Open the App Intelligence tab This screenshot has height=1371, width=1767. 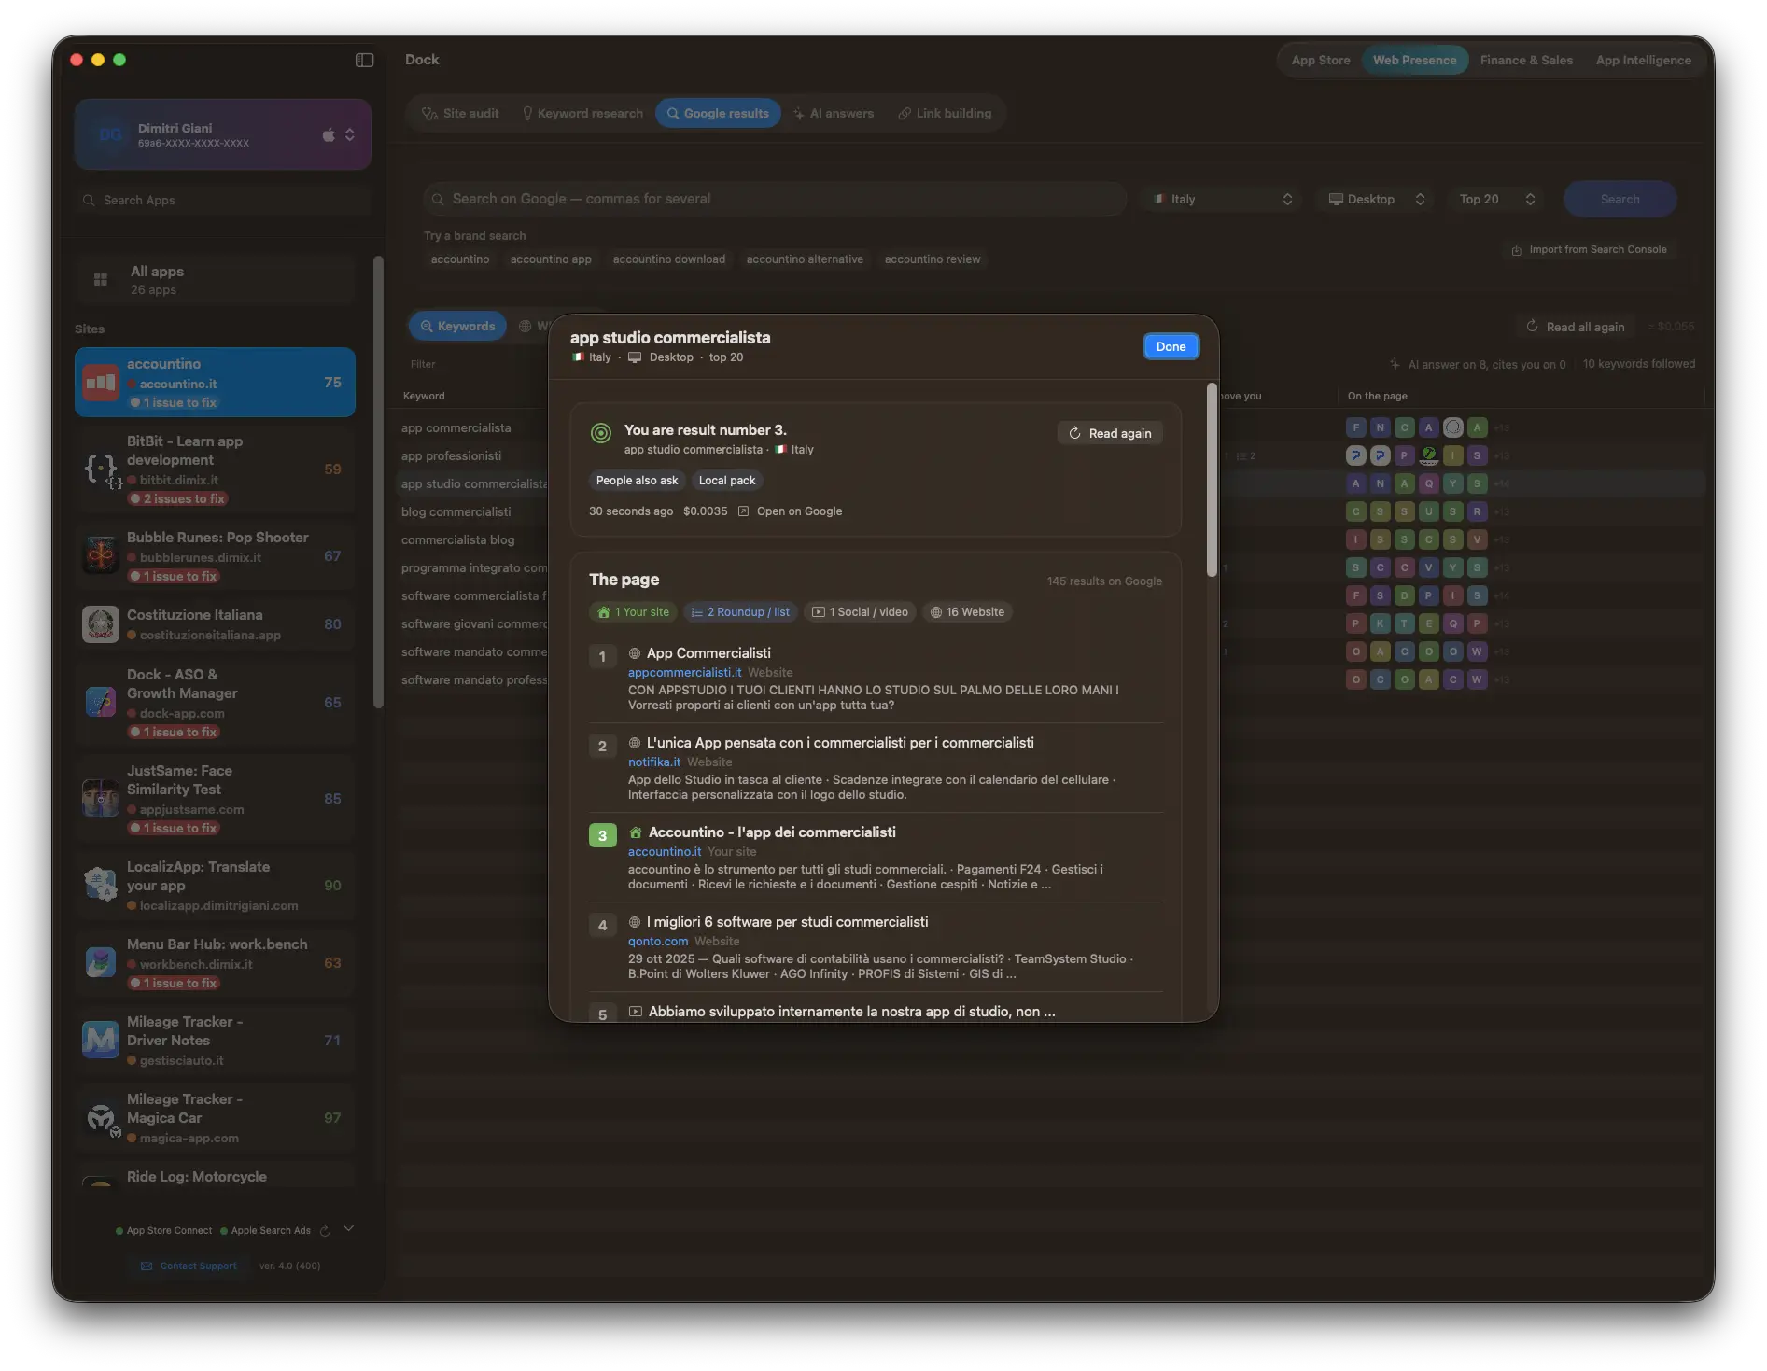pos(1643,61)
